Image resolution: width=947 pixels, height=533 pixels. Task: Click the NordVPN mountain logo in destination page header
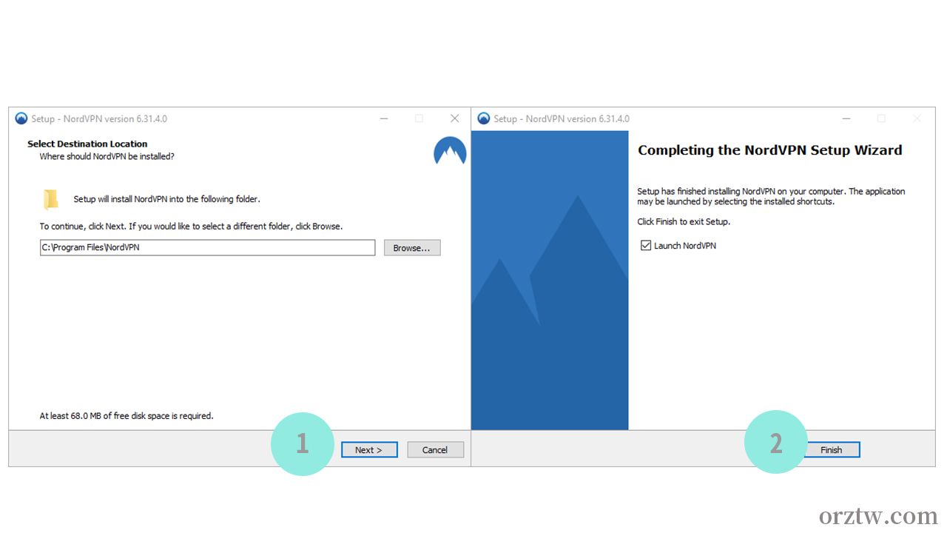point(450,151)
